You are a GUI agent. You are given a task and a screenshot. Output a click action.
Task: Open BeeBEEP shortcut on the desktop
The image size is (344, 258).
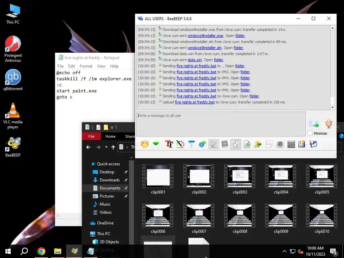[x=13, y=147]
